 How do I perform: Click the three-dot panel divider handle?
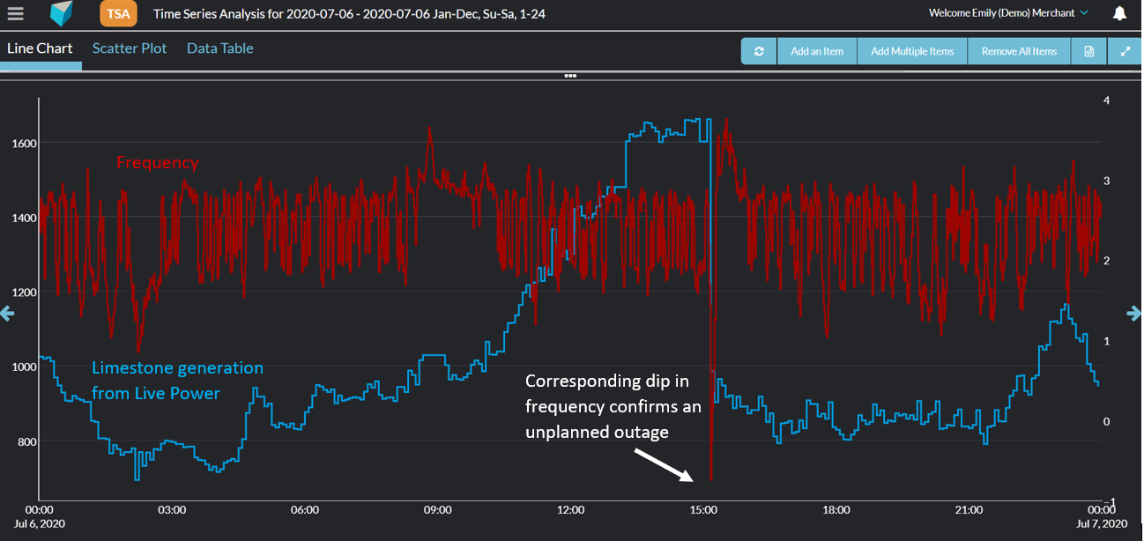[x=570, y=76]
